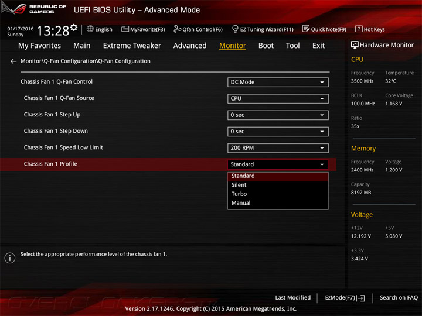Image resolution: width=422 pixels, height=316 pixels.
Task: Click +5V reading 5.080 V
Action: click(x=393, y=236)
